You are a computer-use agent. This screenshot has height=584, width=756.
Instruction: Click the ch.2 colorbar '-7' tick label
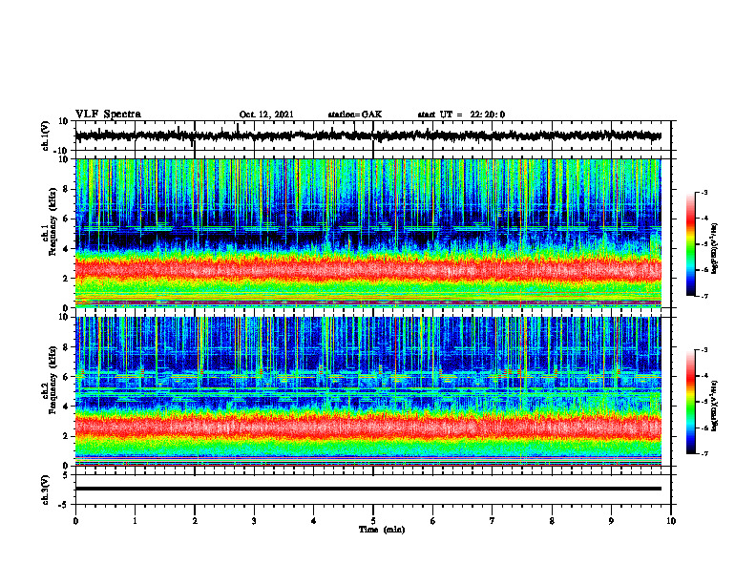click(x=704, y=453)
